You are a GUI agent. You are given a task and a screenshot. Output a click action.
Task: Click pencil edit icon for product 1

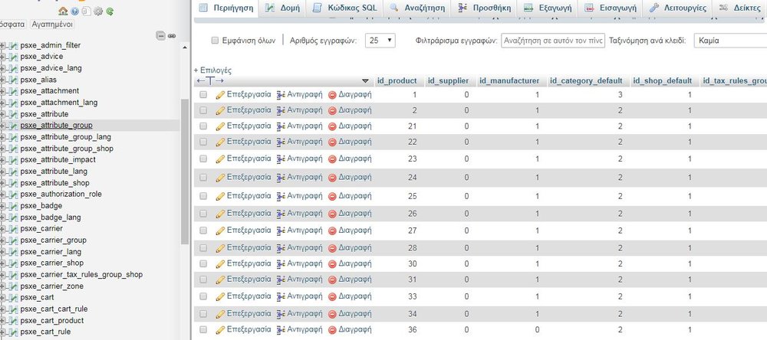[x=220, y=95]
